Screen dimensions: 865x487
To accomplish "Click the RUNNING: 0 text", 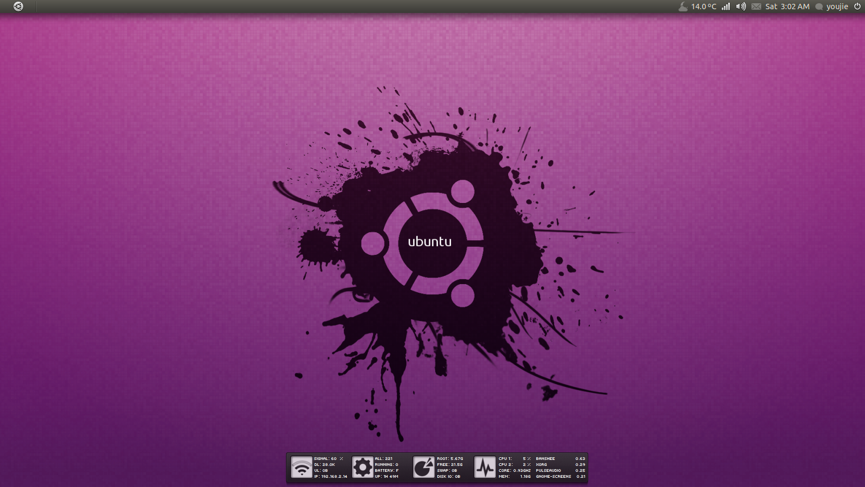I will click(387, 464).
